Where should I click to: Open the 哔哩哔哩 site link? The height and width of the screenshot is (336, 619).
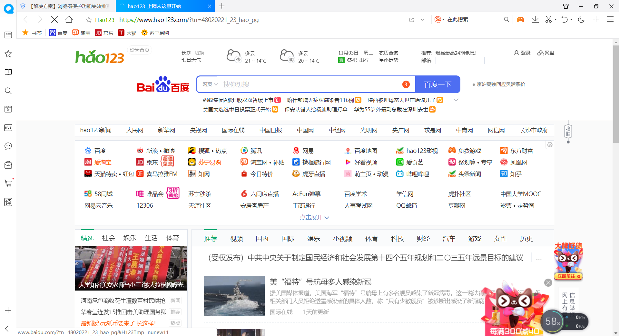click(413, 174)
